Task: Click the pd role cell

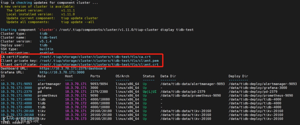Action: coord(40,92)
